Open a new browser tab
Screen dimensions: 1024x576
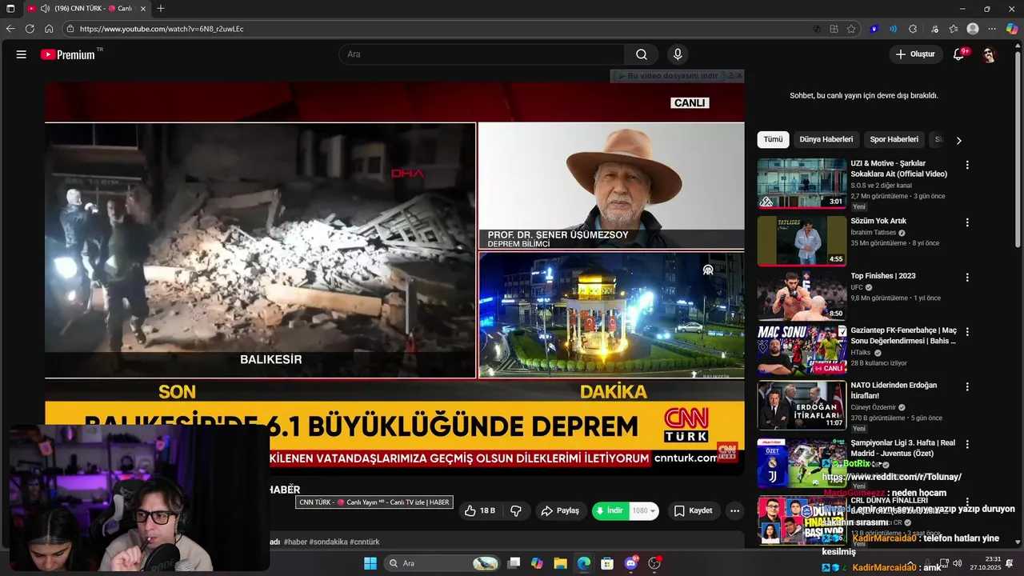pos(161,9)
